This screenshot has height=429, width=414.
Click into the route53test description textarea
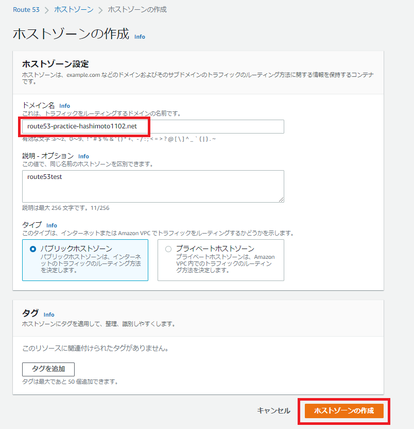pyautogui.click(x=153, y=186)
